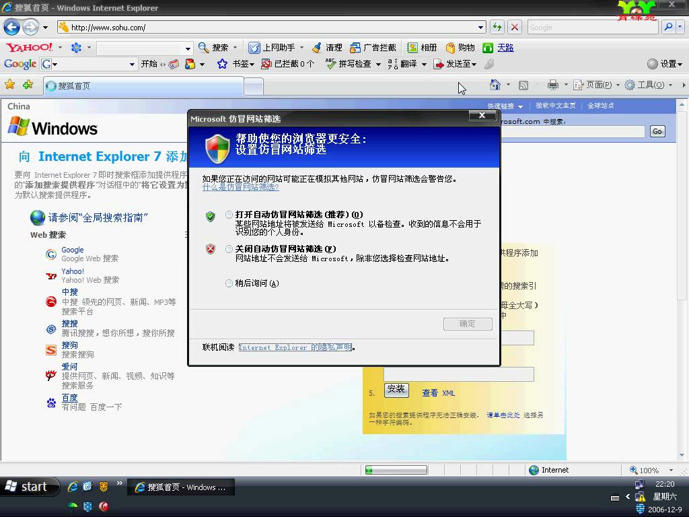Click the Google news icon next to 开始
Viewport: 689px width, 517px height.
(174, 64)
